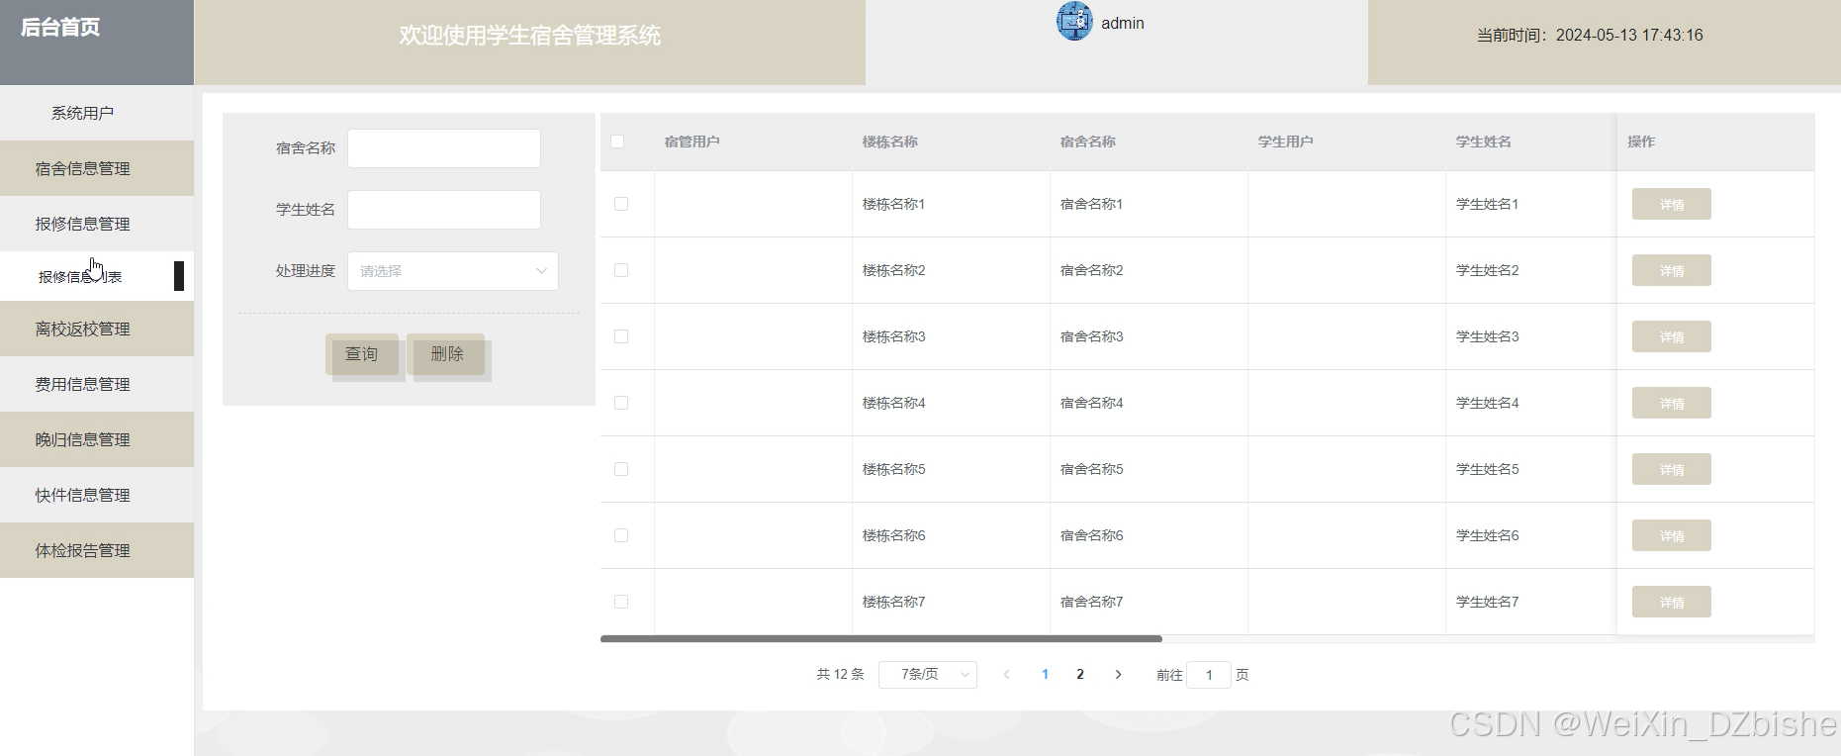Expand 离校返校管理 menu
The image size is (1841, 756).
click(x=97, y=329)
